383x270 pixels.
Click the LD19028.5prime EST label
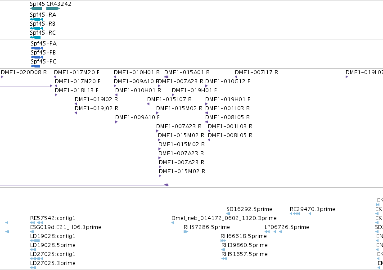(53, 245)
